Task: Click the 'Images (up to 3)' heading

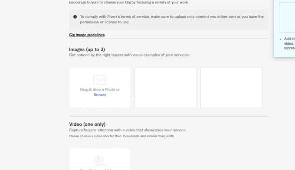Action: (x=87, y=49)
